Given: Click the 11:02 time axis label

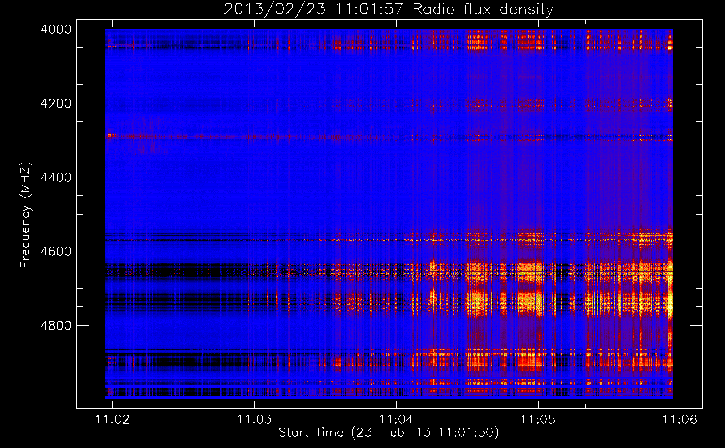Looking at the screenshot, I should (112, 419).
